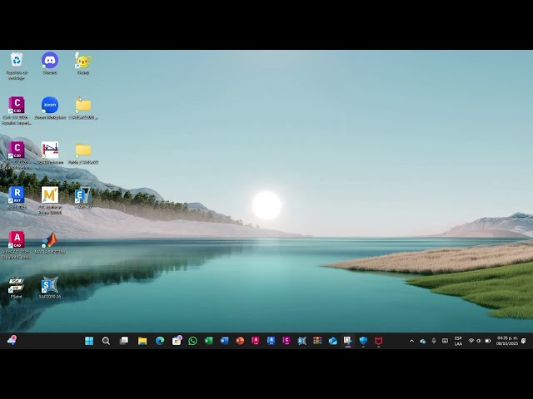The height and width of the screenshot is (399, 533).
Task: Open the touch keyboard tray icon
Action: click(x=445, y=341)
